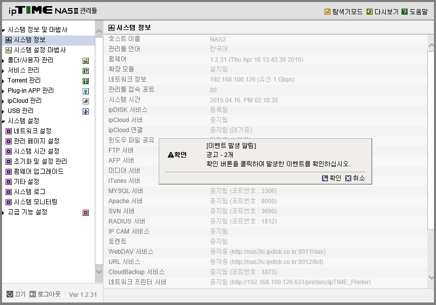Click the 시스템 로그 gear icon
This screenshot has width=436, height=305.
tap(9, 192)
